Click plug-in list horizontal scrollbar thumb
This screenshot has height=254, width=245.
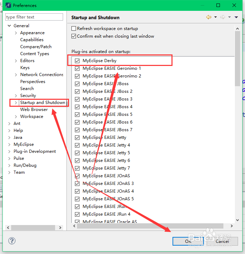tap(150, 226)
